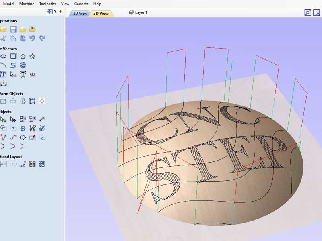Image resolution: width=322 pixels, height=241 pixels.
Task: Open the Text on Curve tool
Action: 33,74
